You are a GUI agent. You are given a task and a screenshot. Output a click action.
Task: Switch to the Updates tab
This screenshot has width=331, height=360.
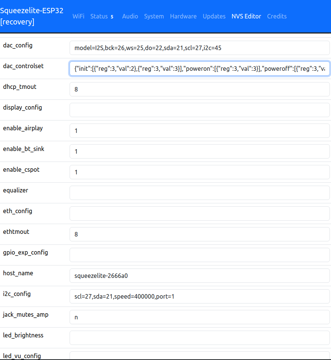point(214,16)
